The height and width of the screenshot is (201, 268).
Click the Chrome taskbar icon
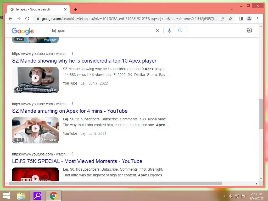point(53,196)
